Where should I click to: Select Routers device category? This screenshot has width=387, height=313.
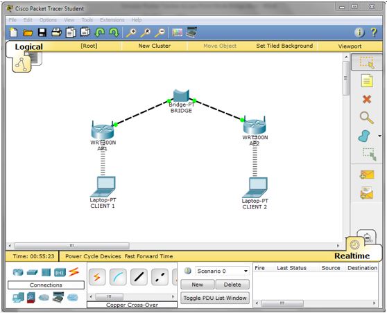[18, 272]
